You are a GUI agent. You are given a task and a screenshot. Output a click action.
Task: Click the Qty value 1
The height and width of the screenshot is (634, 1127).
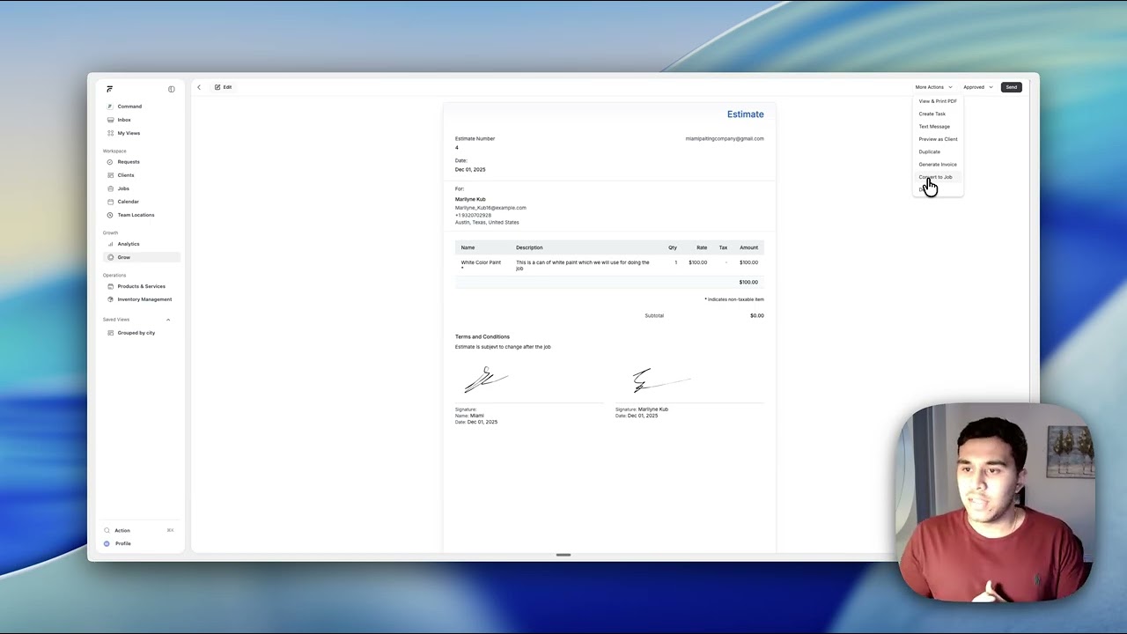point(676,262)
